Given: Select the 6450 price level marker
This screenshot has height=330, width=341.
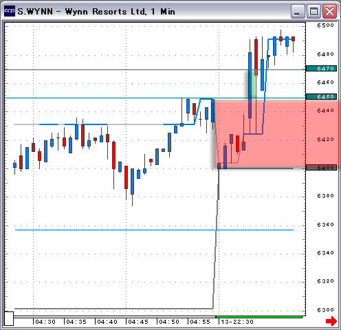Looking at the screenshot, I should coord(321,97).
